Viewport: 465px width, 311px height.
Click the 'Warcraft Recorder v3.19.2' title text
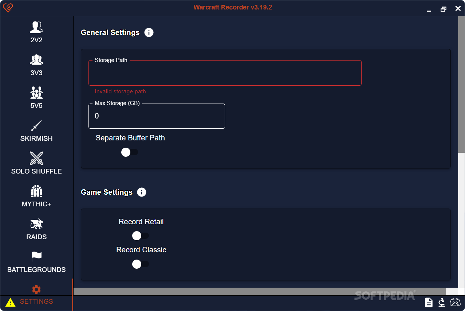(233, 7)
